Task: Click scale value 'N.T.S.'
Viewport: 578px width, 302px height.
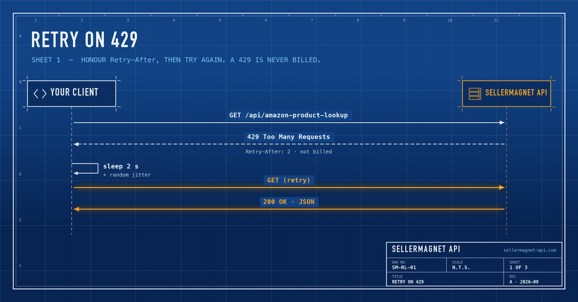Action: coord(461,267)
